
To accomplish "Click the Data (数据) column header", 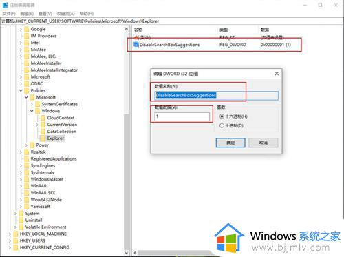I will (x=265, y=30).
